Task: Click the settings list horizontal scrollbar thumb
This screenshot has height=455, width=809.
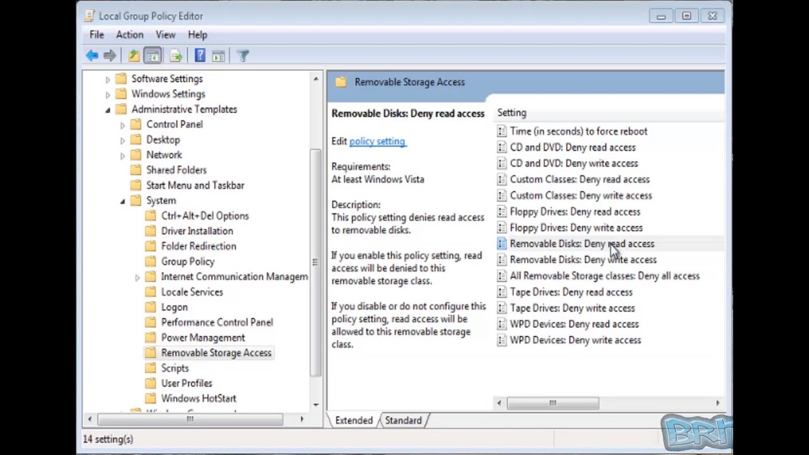Action: point(552,403)
